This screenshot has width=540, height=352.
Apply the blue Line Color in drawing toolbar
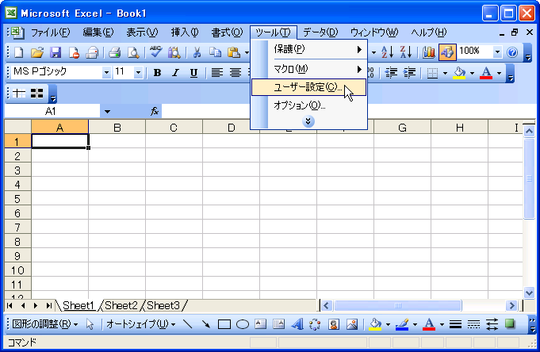(402, 324)
